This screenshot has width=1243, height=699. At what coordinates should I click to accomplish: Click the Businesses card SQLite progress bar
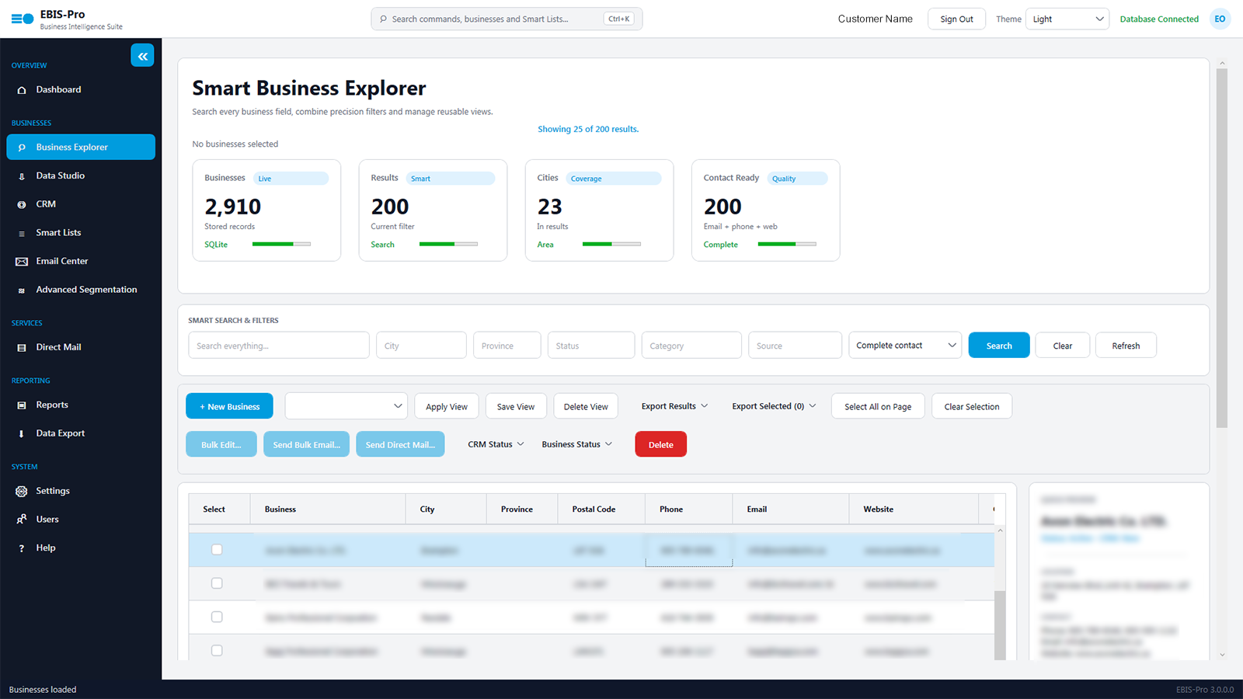[x=281, y=244]
